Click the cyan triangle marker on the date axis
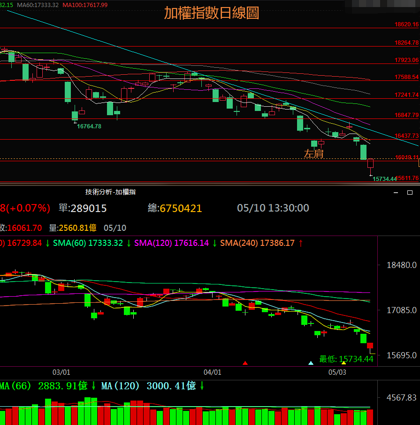Screen dimensions: 420x425 [x=310, y=363]
